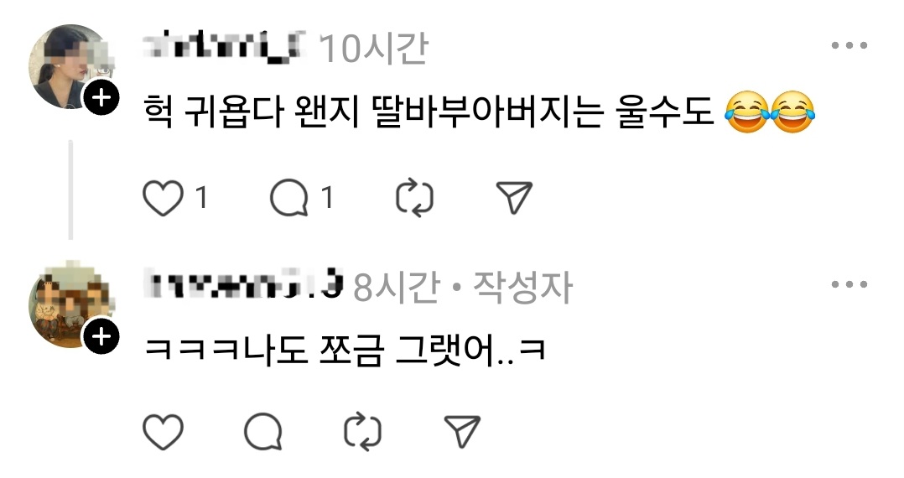Open more options for the first comment

coord(849,45)
